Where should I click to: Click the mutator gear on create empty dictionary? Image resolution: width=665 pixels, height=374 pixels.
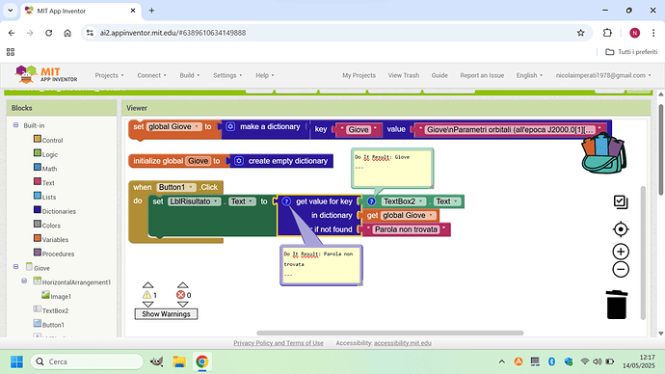[239, 161]
